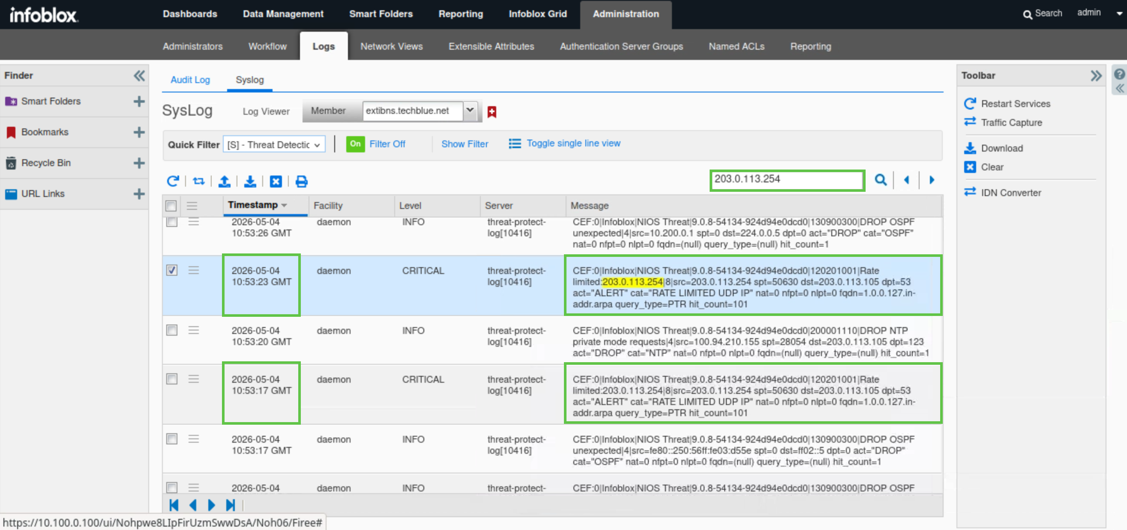1127x530 pixels.
Task: Uncheck the 10:53:23 GMT CRITICAL row
Action: 172,271
